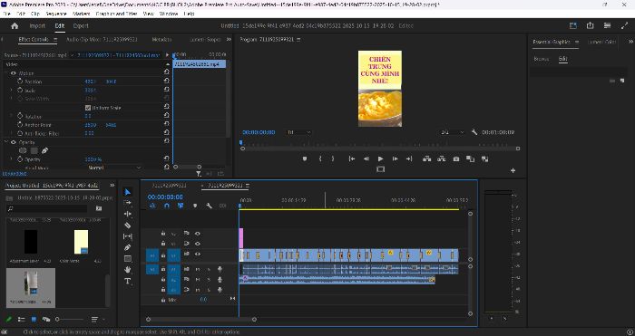This screenshot has height=336, width=635.
Task: Go to Out point in Program monitor
Action: [x=409, y=158]
